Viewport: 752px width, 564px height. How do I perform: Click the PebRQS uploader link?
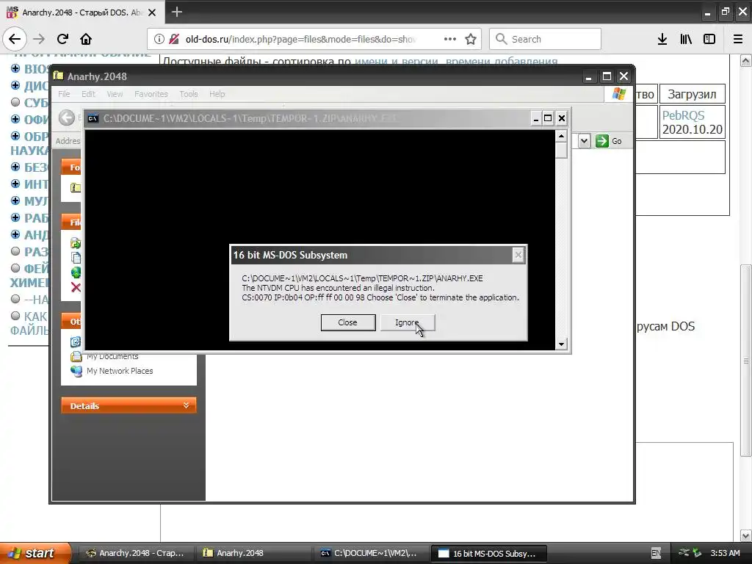click(x=683, y=115)
